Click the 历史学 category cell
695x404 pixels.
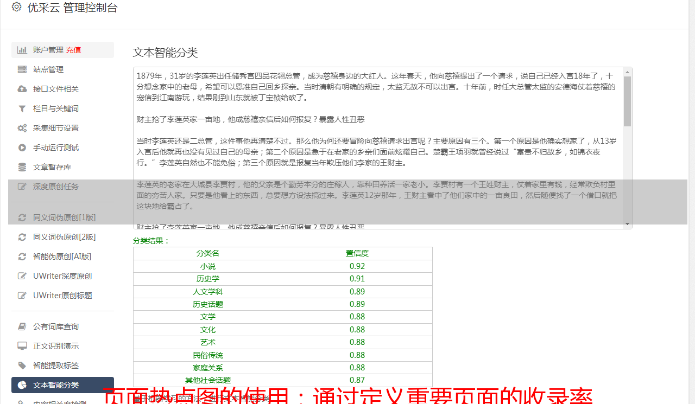pos(208,279)
